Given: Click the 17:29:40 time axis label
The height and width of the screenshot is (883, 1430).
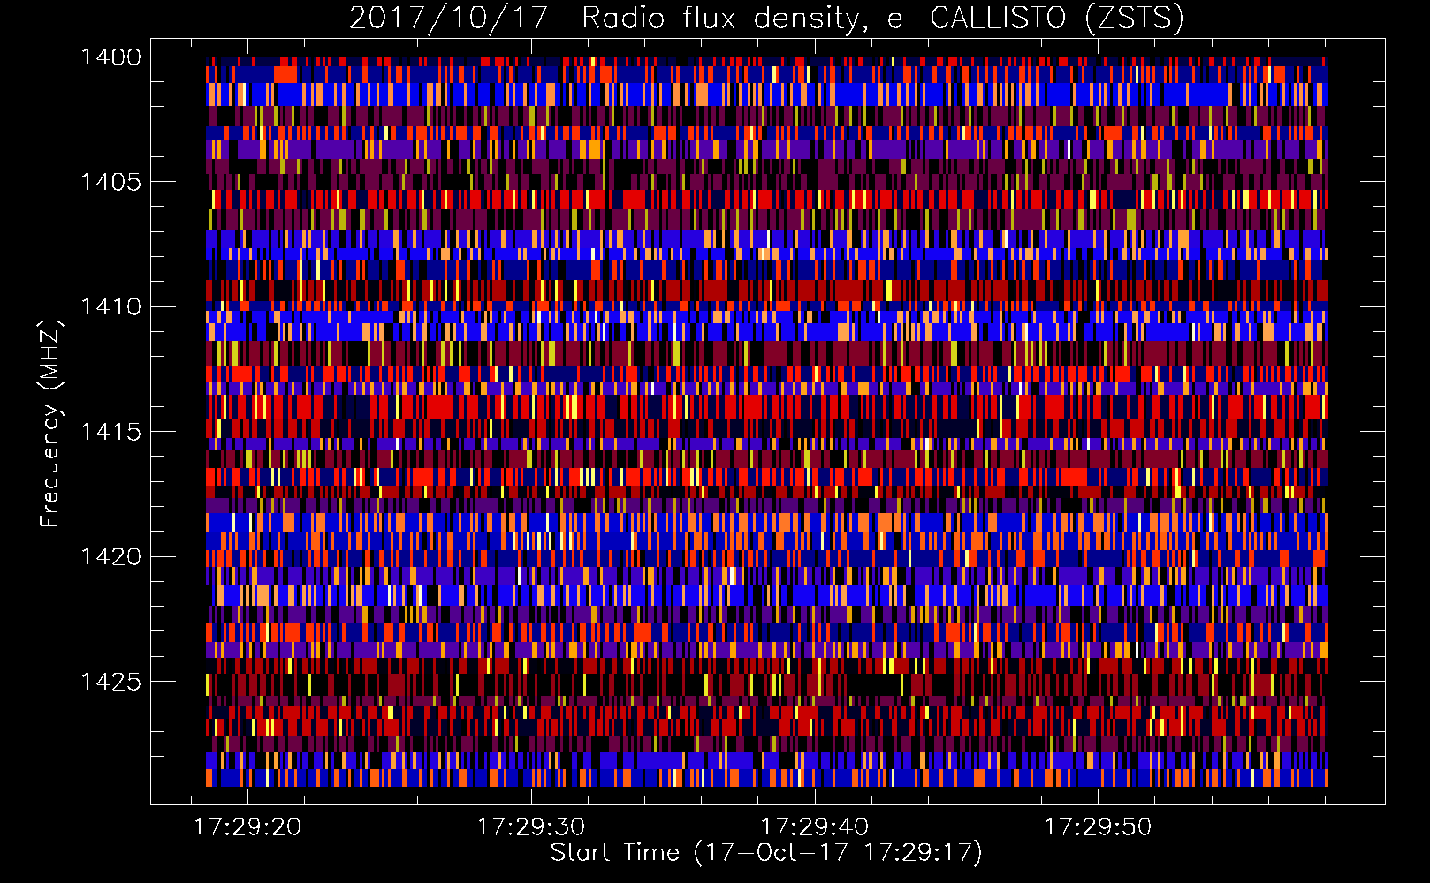Looking at the screenshot, I should [x=815, y=827].
